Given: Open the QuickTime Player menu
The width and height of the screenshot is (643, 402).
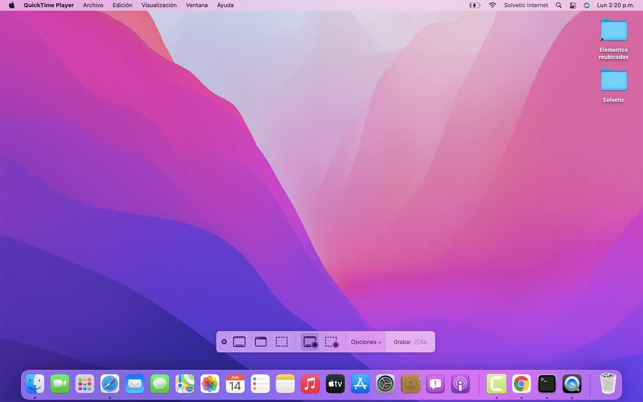Looking at the screenshot, I should point(49,5).
